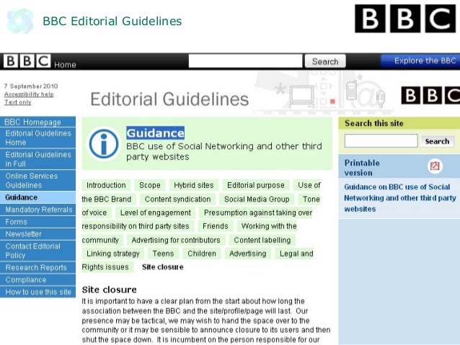This screenshot has height=345, width=460.
Task: Jump to Social Media Group section
Action: tap(257, 199)
